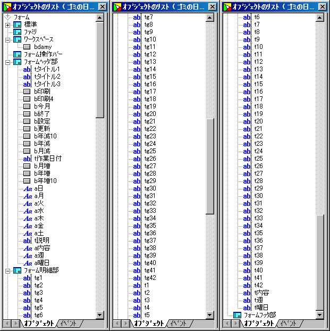The width and height of the screenshot is (330, 331).
Task: Click the ab icon beside t25
Action: point(247,159)
